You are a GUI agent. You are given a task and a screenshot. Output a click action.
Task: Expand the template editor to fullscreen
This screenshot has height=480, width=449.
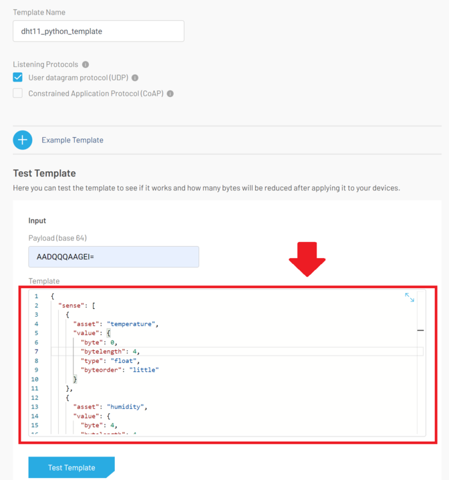pos(410,297)
